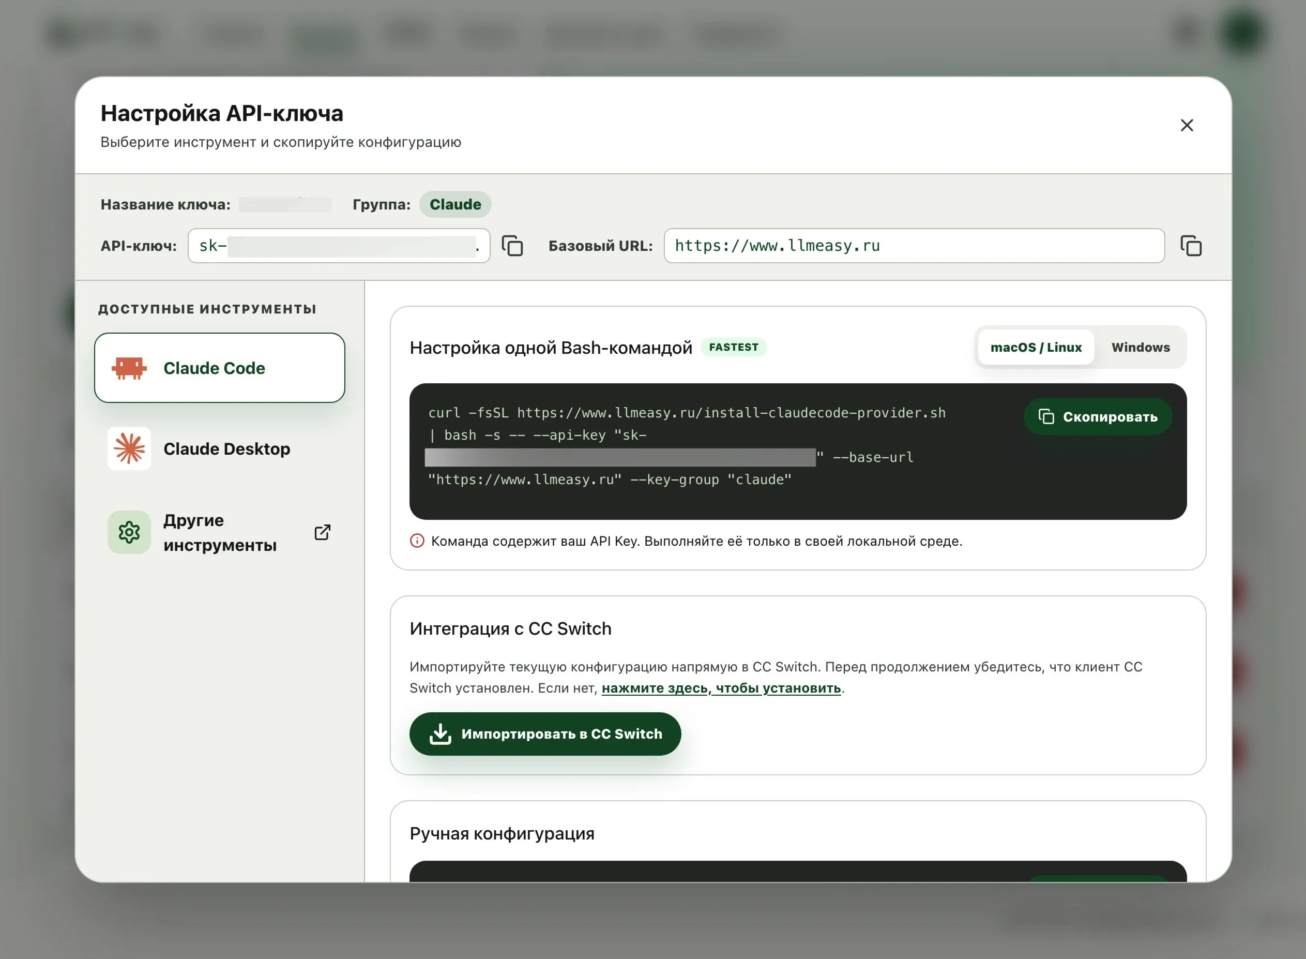
Task: Click the warning info icon under the command
Action: [x=417, y=541]
